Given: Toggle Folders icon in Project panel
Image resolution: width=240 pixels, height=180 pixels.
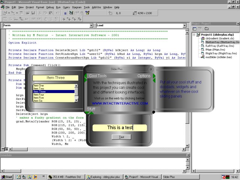Looking at the screenshot, I should coord(206,28).
